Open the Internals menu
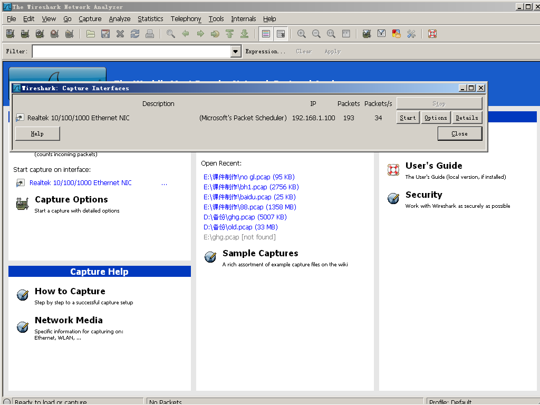 (244, 19)
